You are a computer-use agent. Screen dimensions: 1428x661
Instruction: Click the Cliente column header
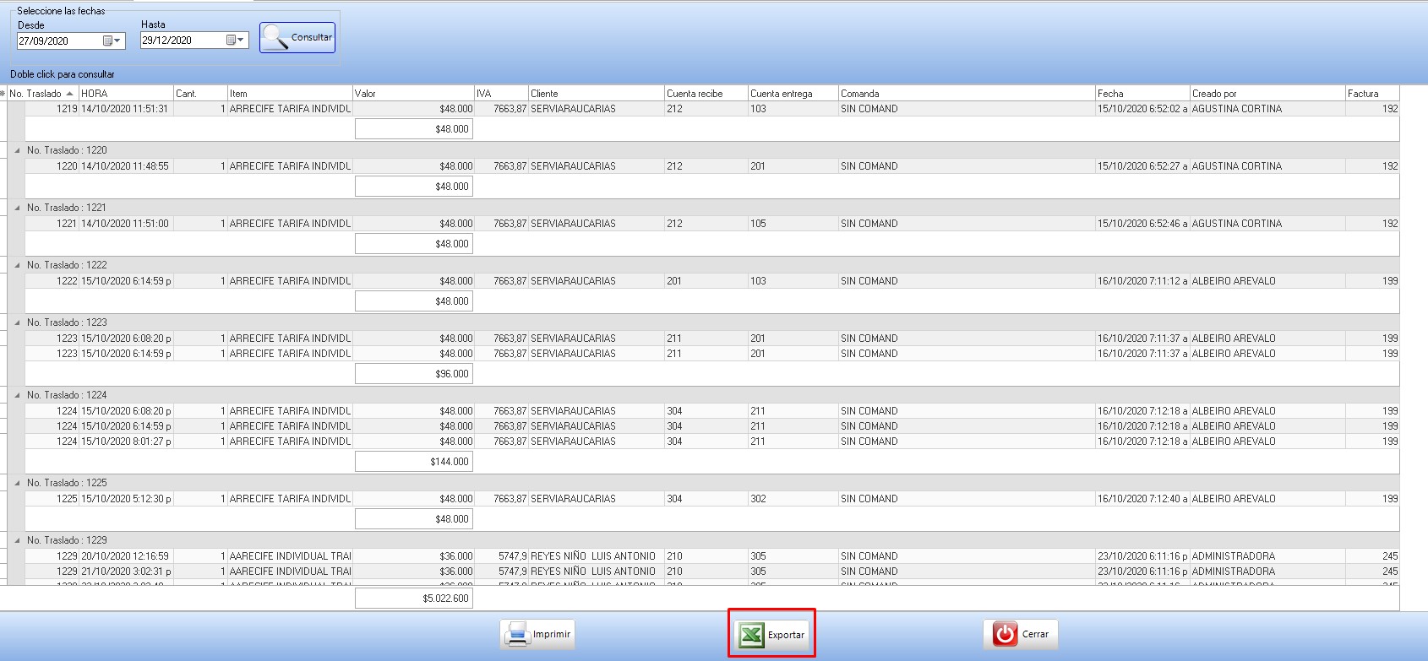tap(595, 94)
